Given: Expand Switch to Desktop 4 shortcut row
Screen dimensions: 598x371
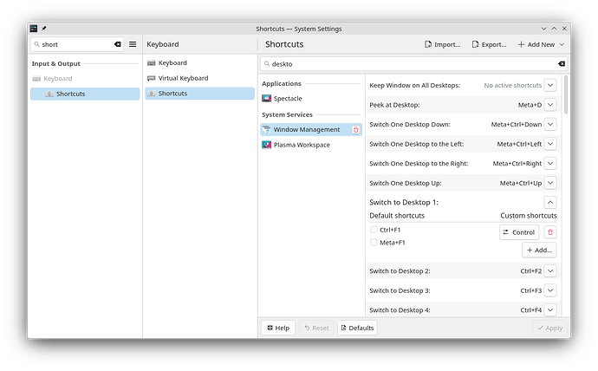Looking at the screenshot, I should [550, 310].
